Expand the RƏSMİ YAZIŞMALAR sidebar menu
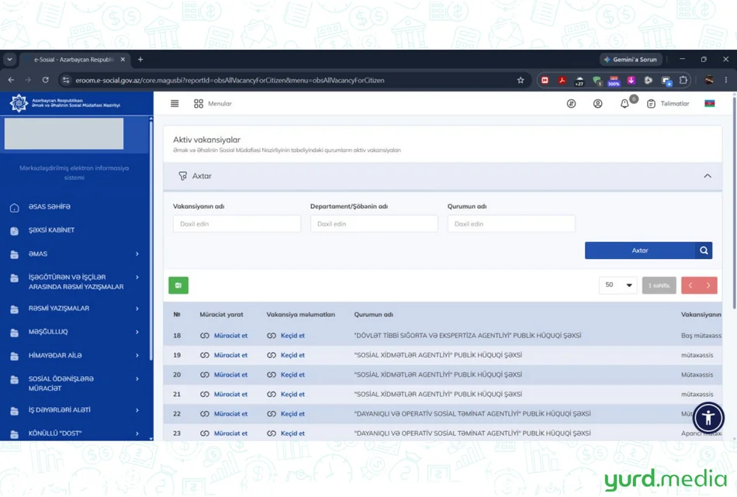 pos(75,309)
